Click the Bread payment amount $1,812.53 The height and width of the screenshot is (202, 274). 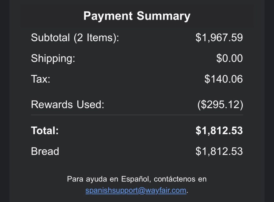click(x=219, y=151)
